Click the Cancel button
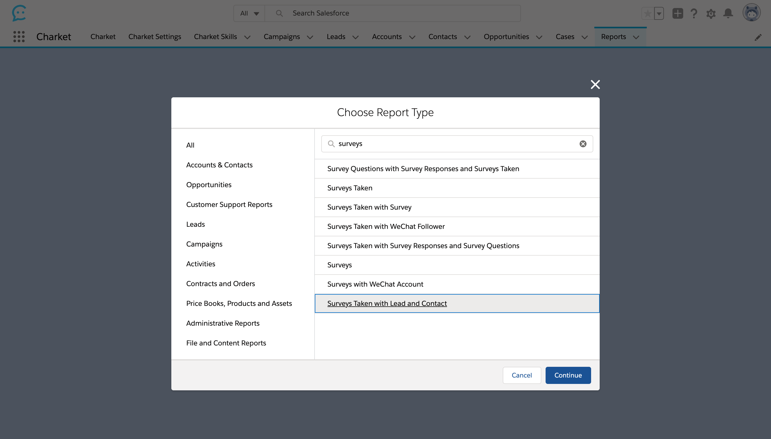The width and height of the screenshot is (771, 439). [521, 375]
